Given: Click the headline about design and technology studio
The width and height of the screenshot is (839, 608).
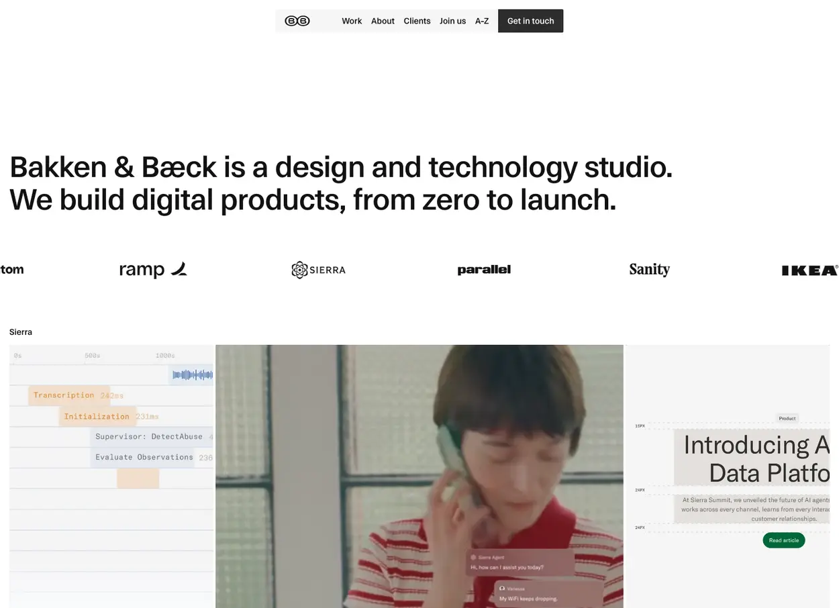Looking at the screenshot, I should click(x=341, y=183).
